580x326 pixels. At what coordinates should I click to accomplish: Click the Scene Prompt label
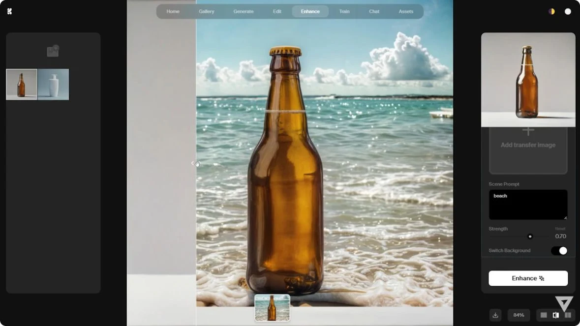coord(504,184)
